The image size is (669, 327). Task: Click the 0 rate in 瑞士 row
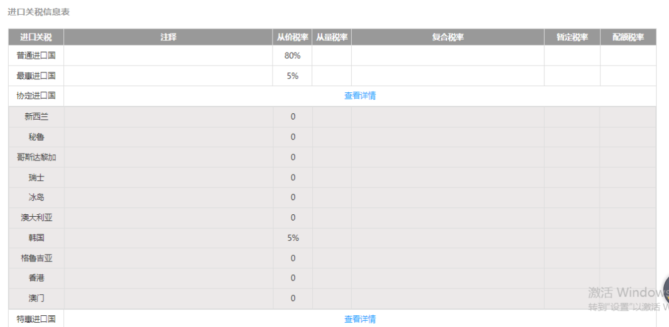tap(292, 177)
